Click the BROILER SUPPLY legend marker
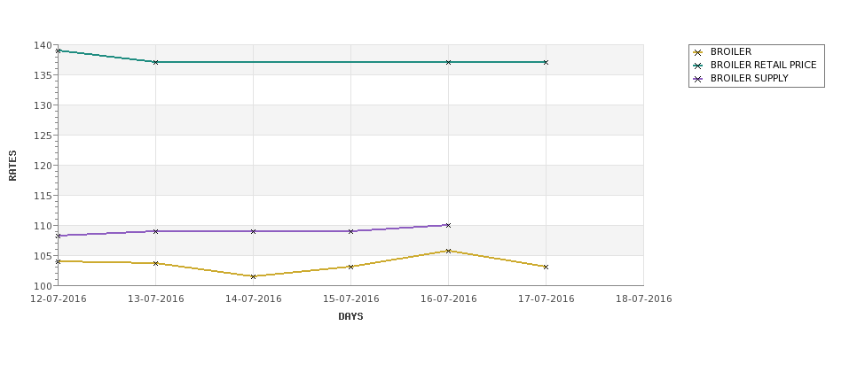Image resolution: width=865 pixels, height=380 pixels. click(x=698, y=79)
